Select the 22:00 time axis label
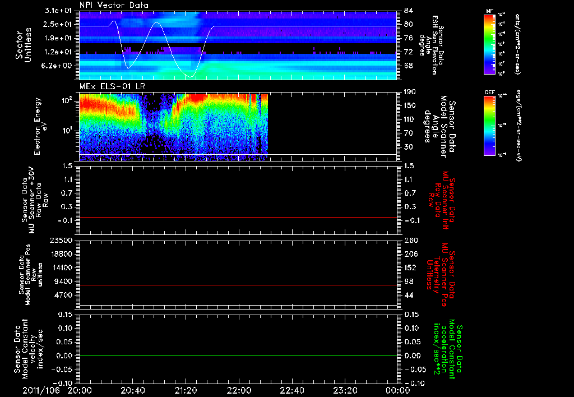This screenshot has width=574, height=397. tap(239, 390)
